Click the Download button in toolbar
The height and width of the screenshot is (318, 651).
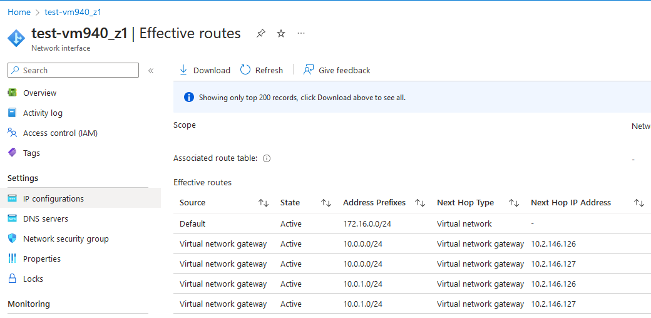point(205,70)
